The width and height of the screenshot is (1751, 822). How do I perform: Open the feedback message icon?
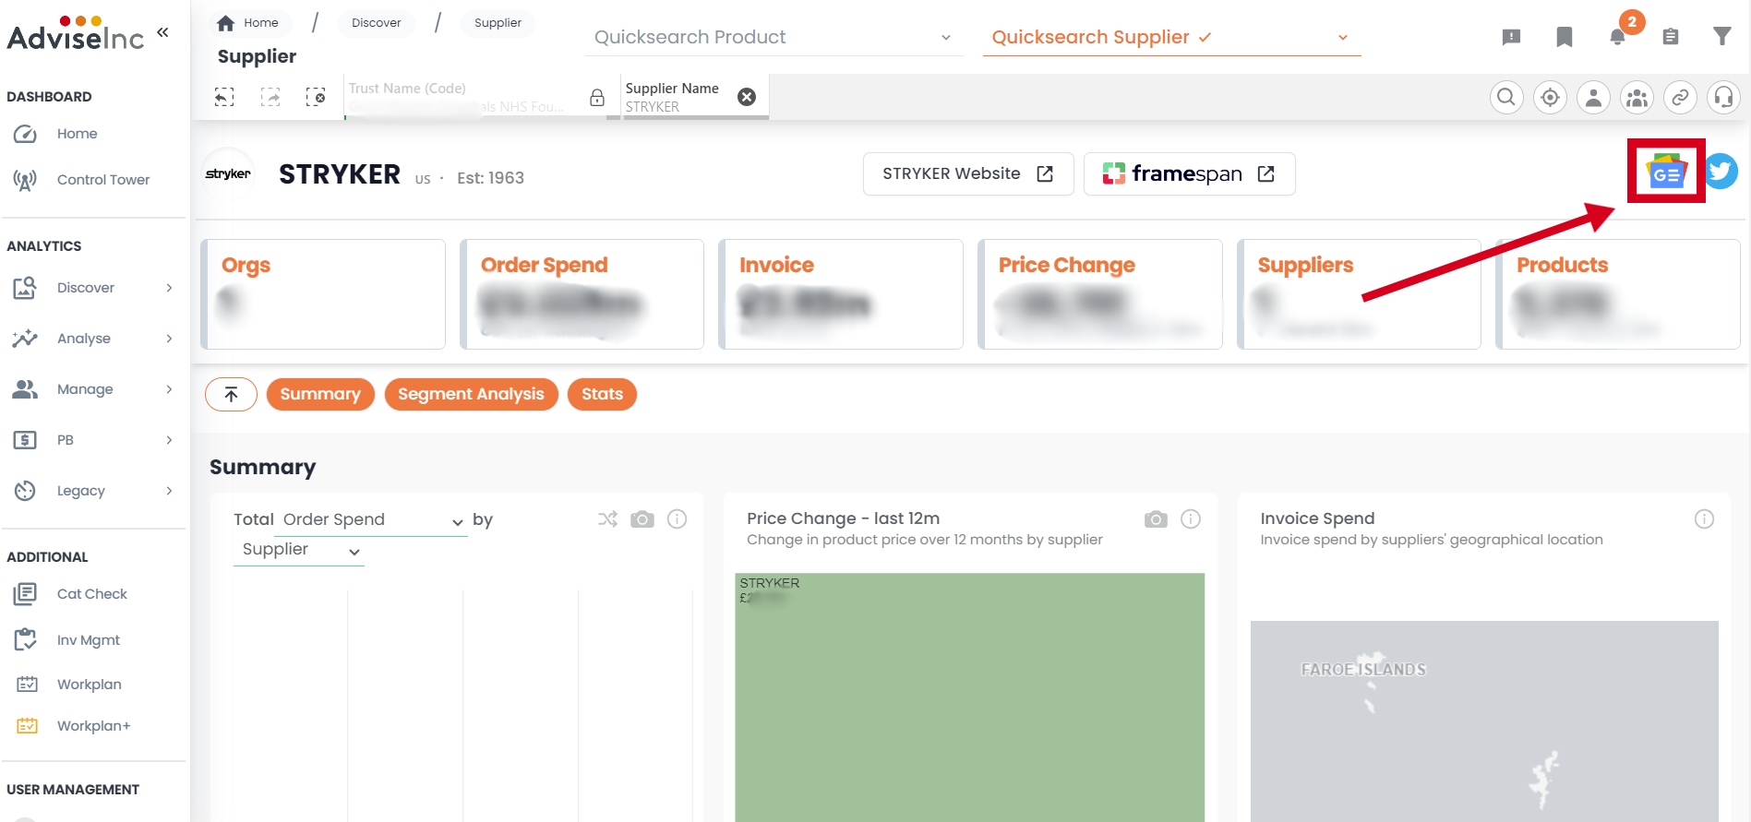point(1511,37)
